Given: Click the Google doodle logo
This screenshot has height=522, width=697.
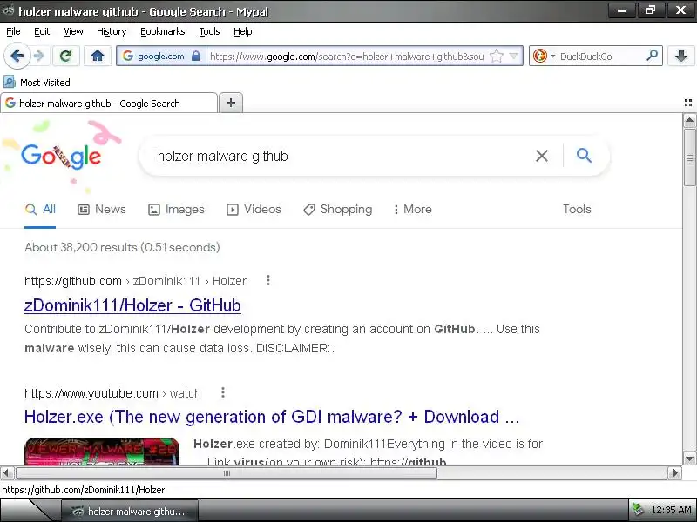Looking at the screenshot, I should [x=61, y=156].
